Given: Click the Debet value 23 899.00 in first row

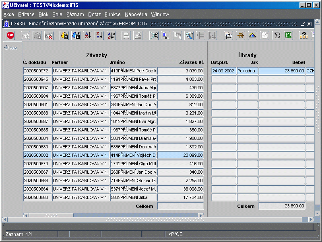Looking at the screenshot, I should [282, 71].
